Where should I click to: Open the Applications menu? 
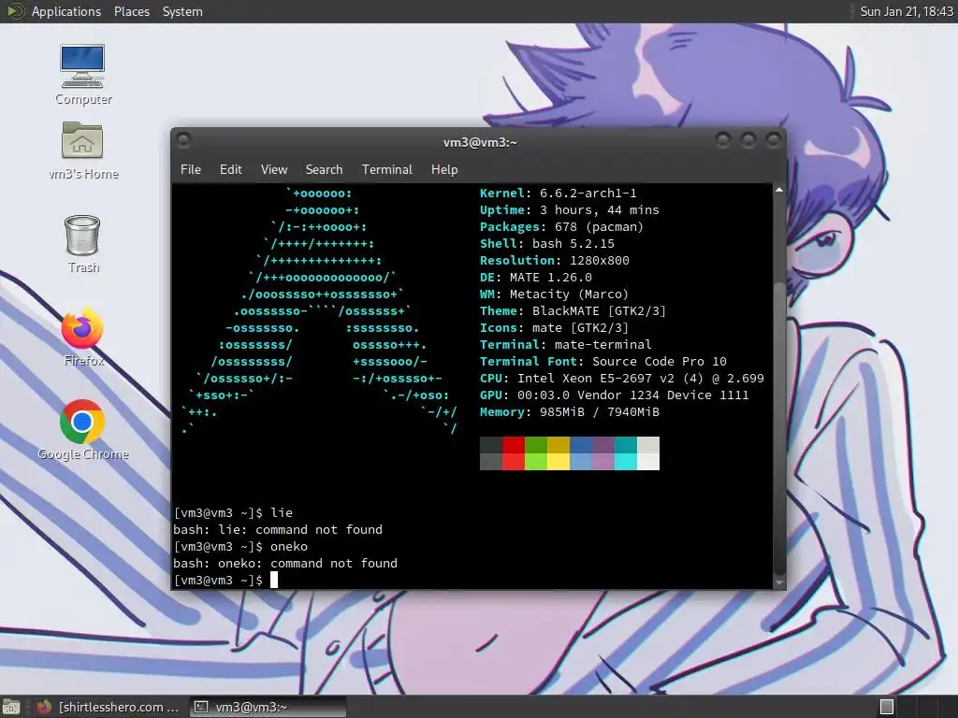pyautogui.click(x=66, y=11)
